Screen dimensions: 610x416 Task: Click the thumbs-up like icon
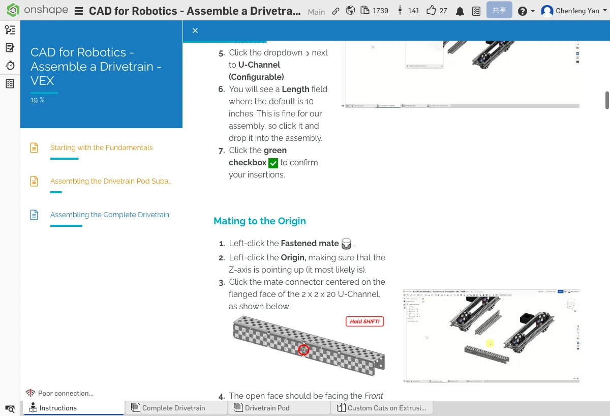click(x=431, y=11)
